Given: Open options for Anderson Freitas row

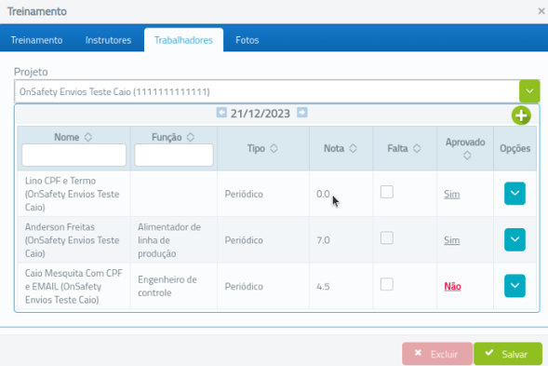Looking at the screenshot, I should 515,239.
